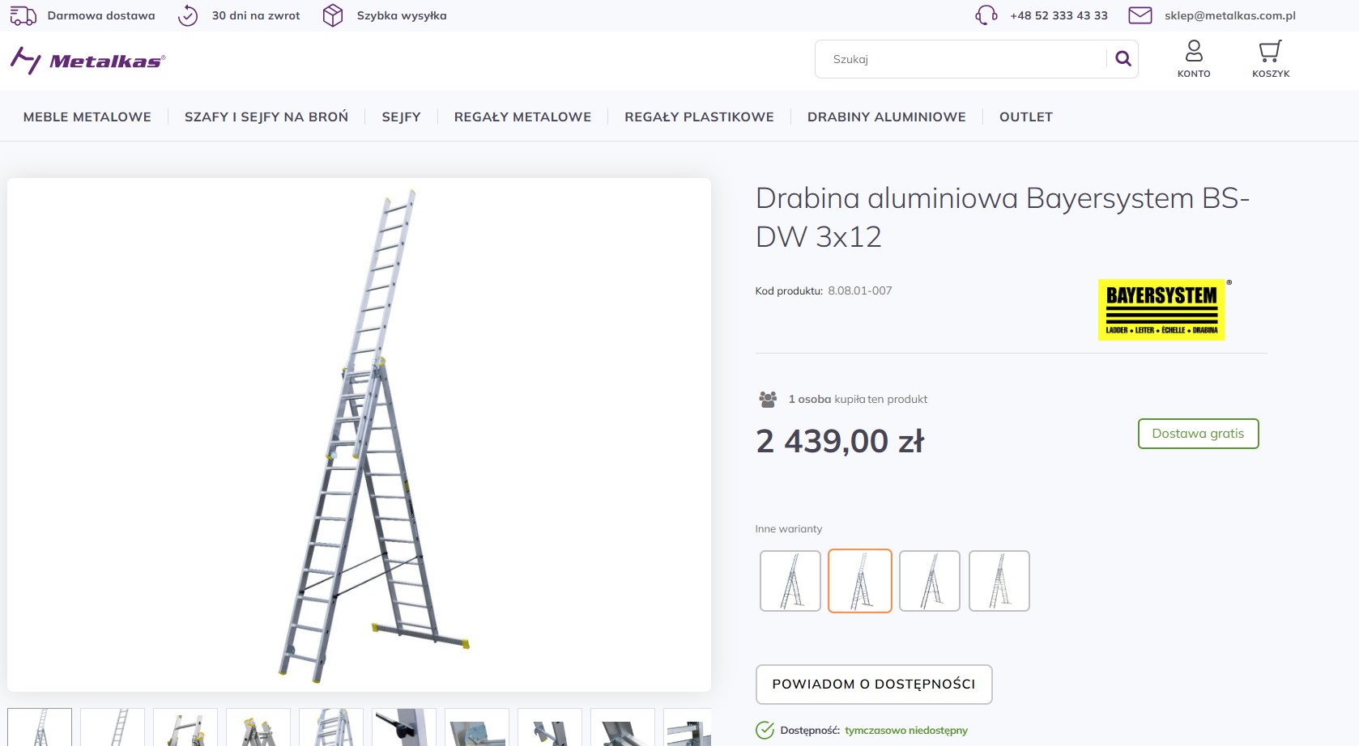Screen dimensions: 1359x746
Task: Select the orange-highlighted second variant thumbnail
Action: tap(860, 581)
